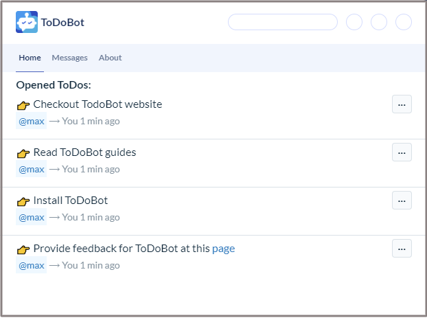Click the middle circular button in the header

click(x=379, y=22)
